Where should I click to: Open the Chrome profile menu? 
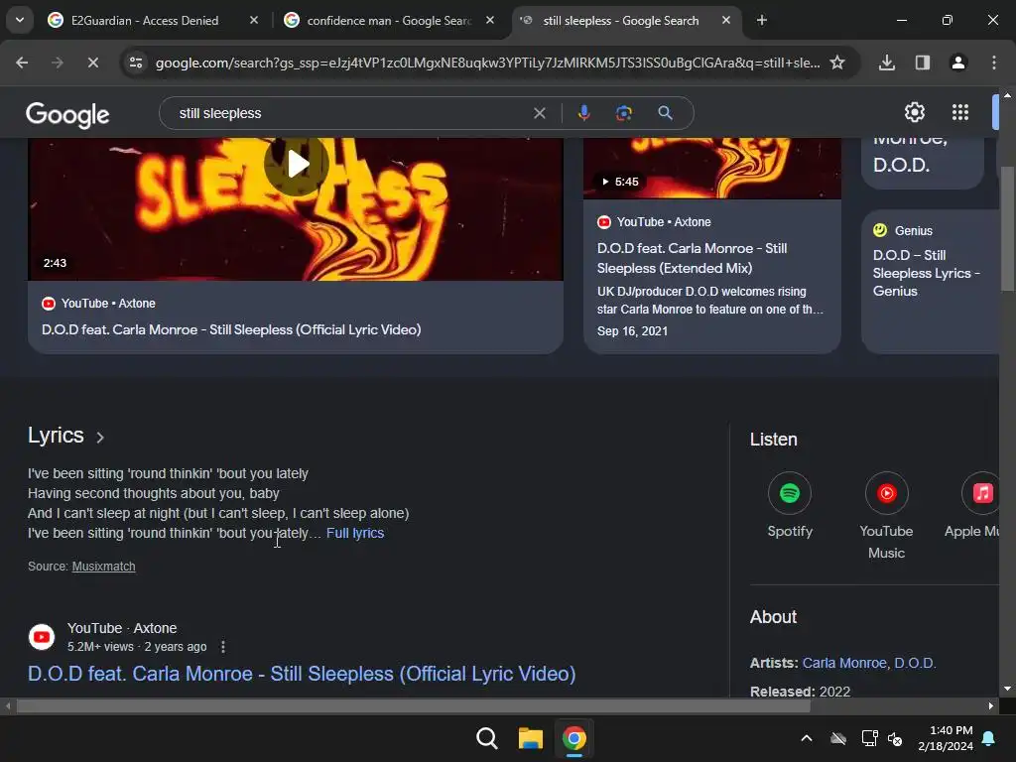[958, 63]
